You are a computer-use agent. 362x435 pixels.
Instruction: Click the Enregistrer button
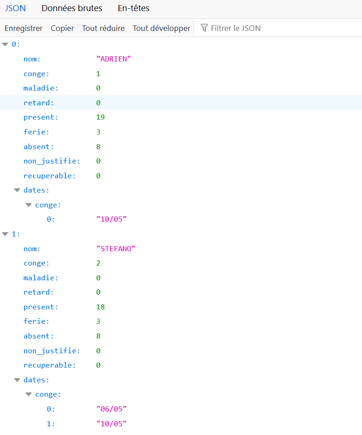pyautogui.click(x=24, y=28)
